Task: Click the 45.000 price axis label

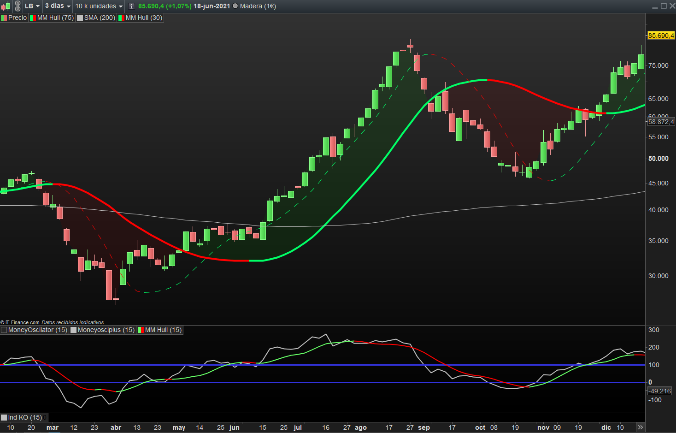Action: pos(658,183)
